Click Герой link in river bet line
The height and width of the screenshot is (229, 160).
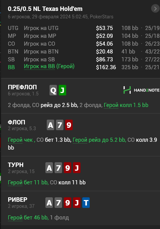(15, 217)
